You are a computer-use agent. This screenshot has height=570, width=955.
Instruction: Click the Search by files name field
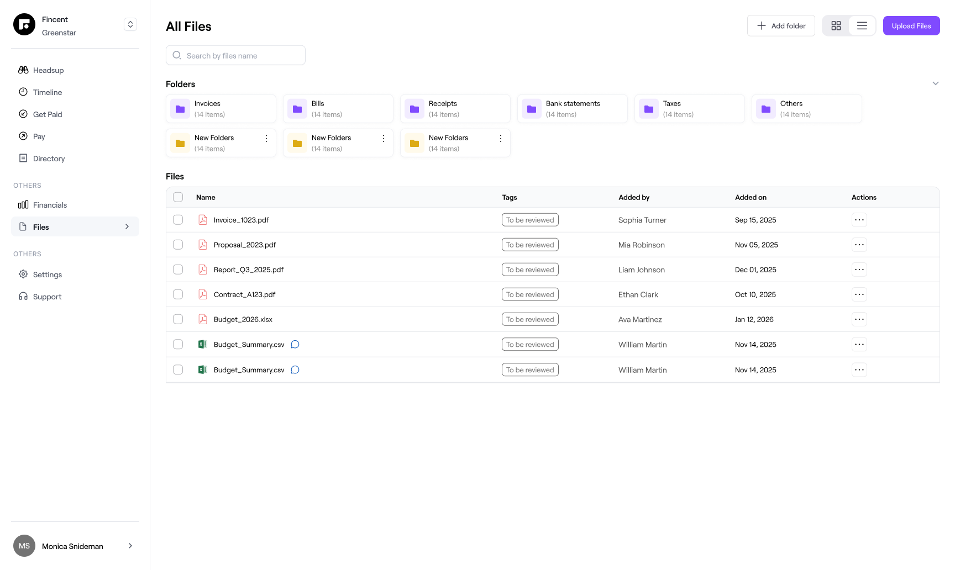coord(235,55)
